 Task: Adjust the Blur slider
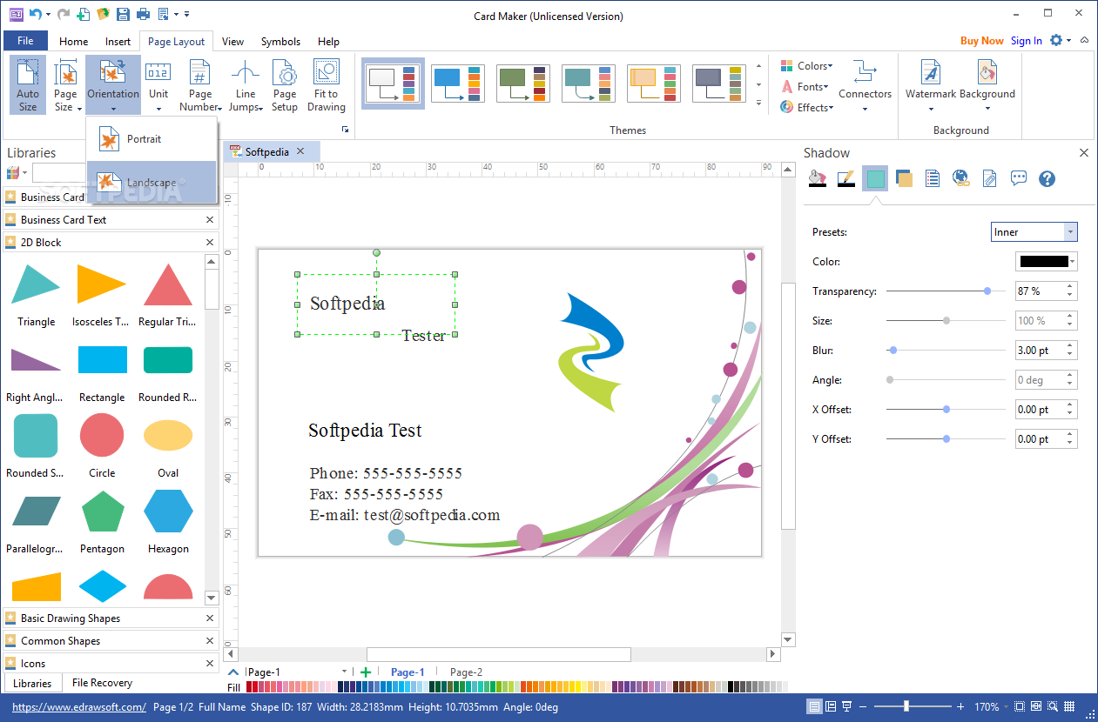[893, 351]
